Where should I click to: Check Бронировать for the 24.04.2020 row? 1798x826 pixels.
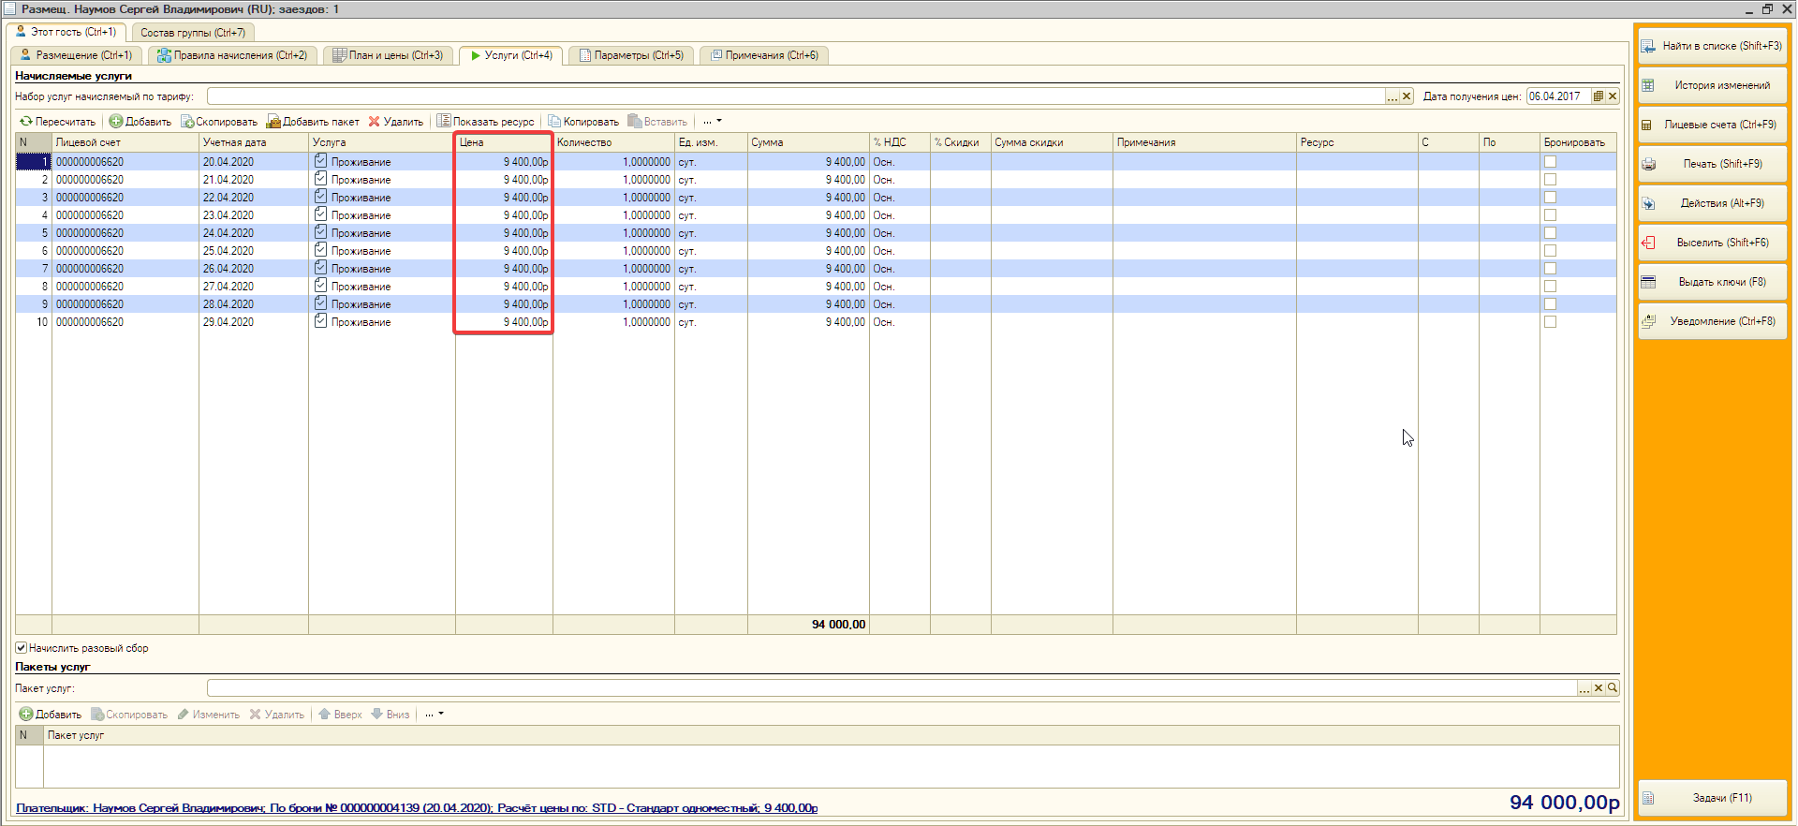(1550, 233)
